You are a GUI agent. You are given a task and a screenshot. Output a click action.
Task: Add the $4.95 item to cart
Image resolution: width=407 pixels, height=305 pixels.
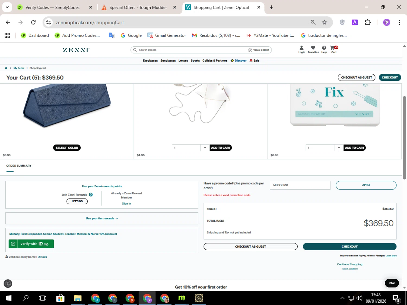221,148
